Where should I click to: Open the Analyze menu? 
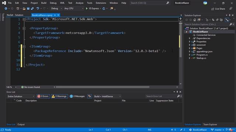click(80, 3)
